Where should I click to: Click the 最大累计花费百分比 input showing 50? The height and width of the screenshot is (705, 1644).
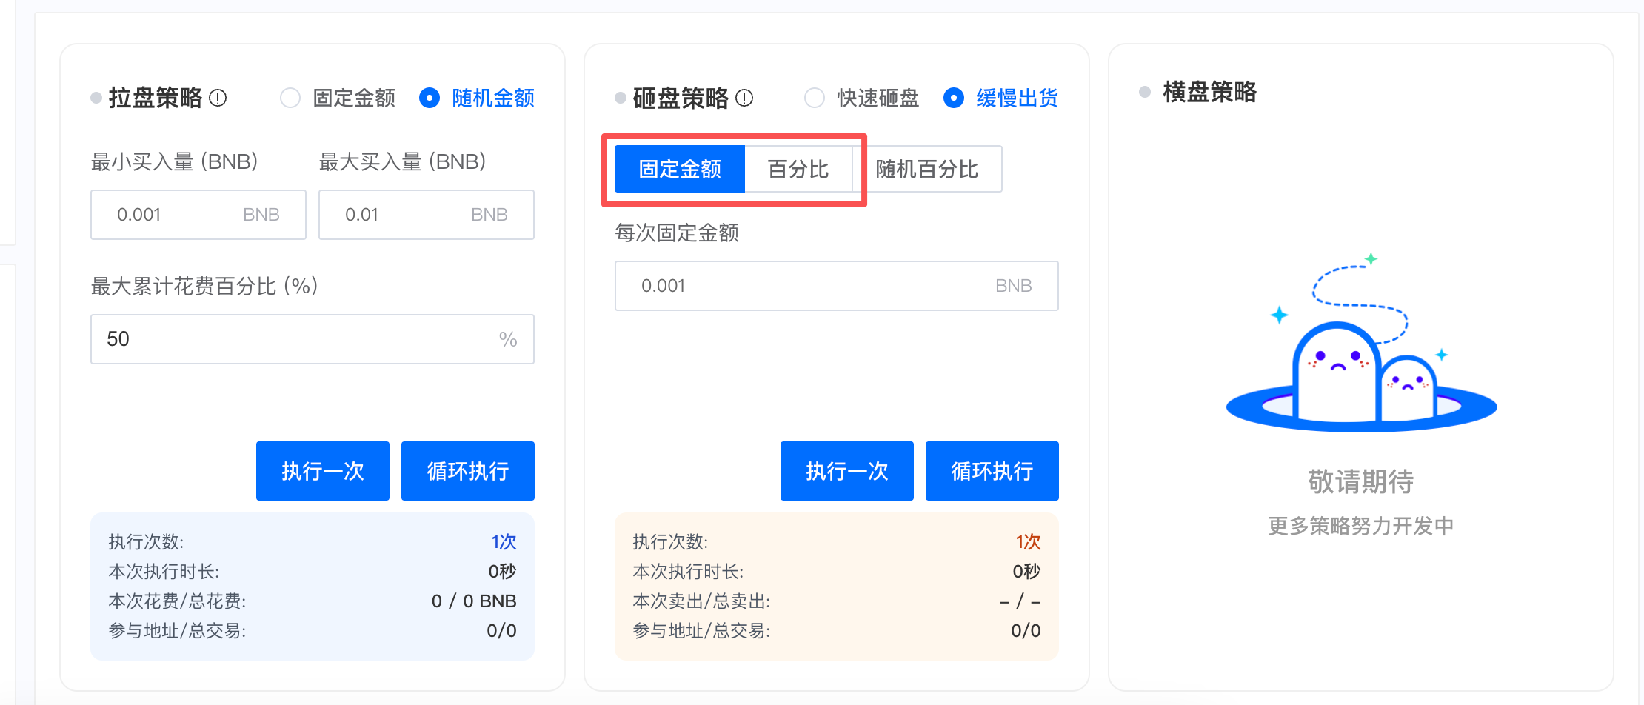[296, 339]
